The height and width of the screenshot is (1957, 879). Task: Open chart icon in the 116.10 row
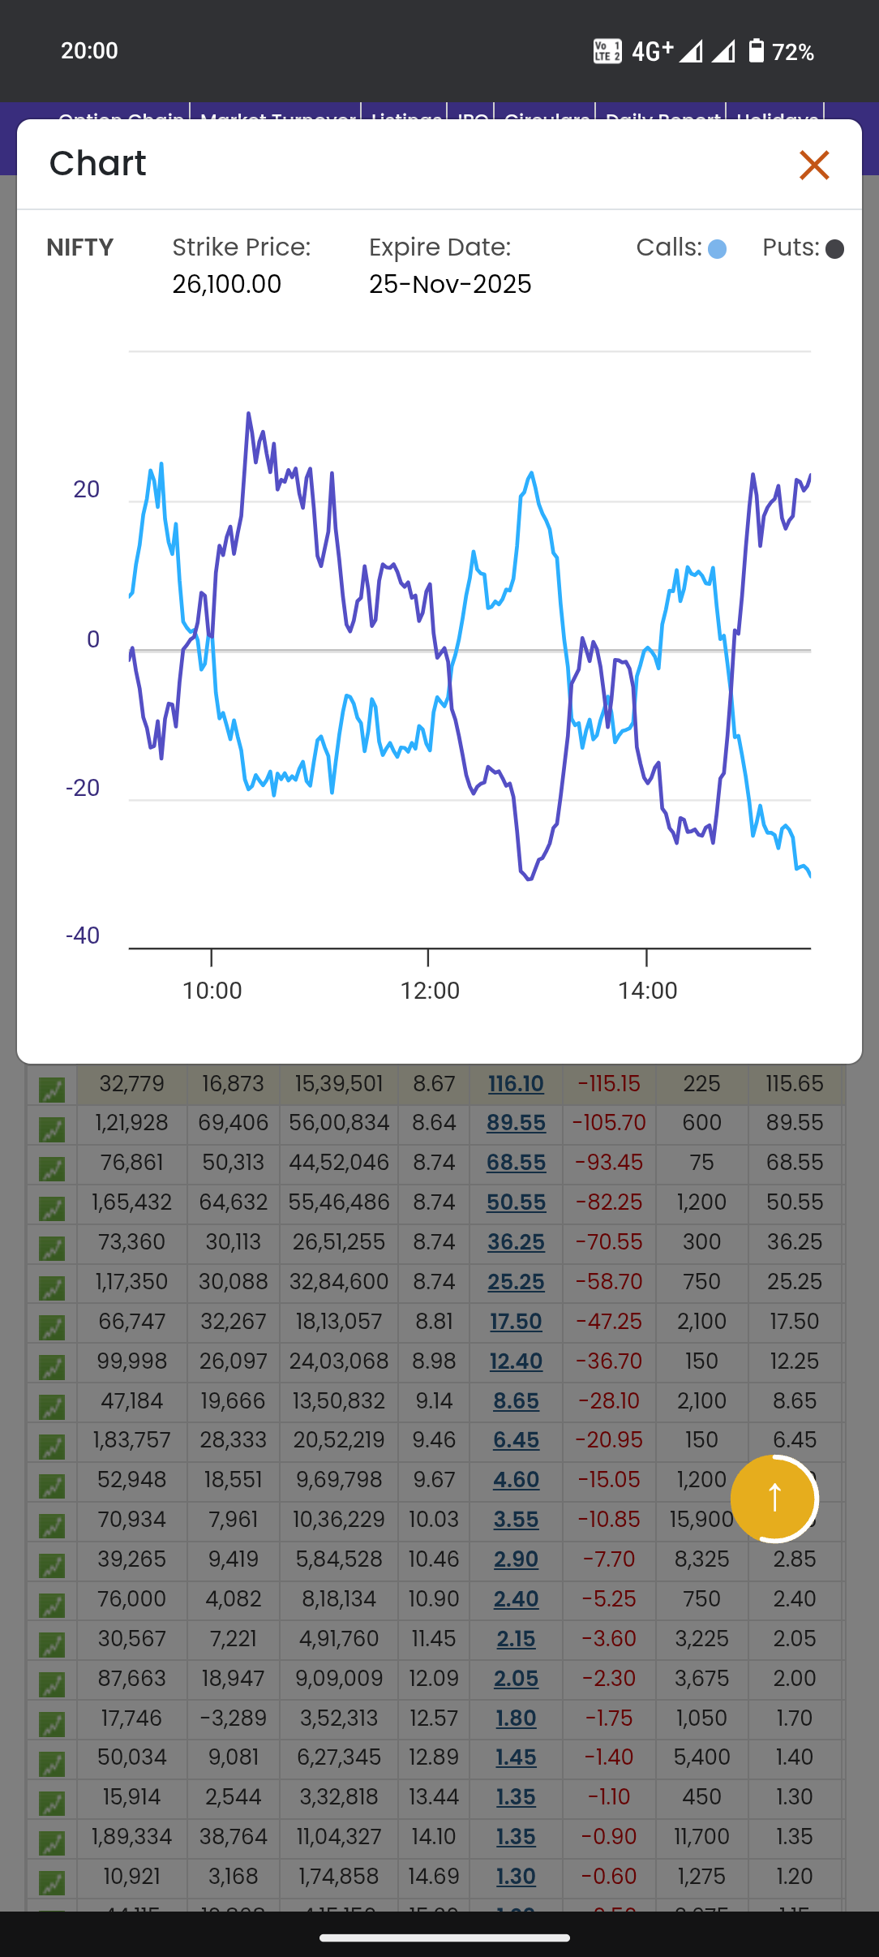52,1089
